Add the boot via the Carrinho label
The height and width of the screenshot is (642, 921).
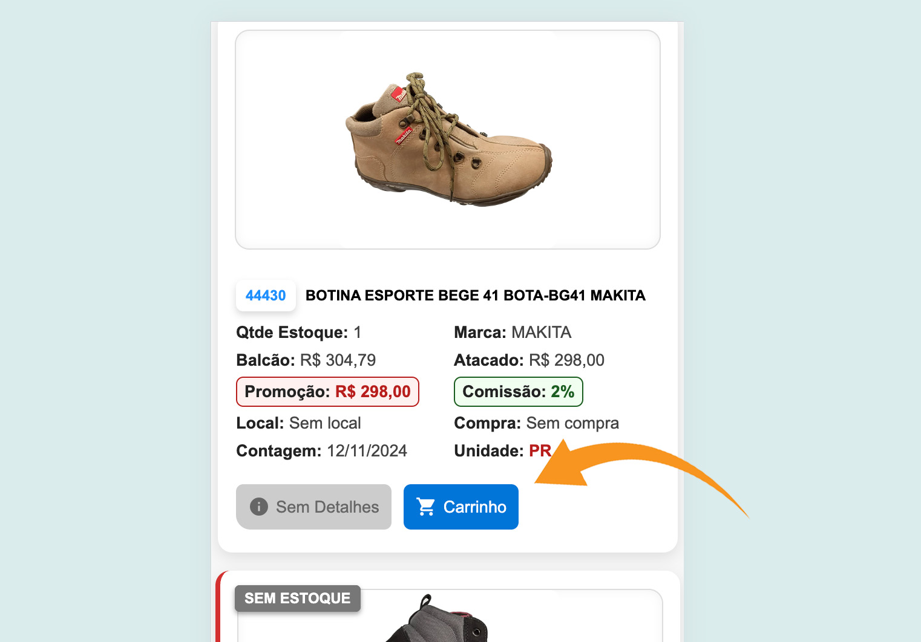474,507
